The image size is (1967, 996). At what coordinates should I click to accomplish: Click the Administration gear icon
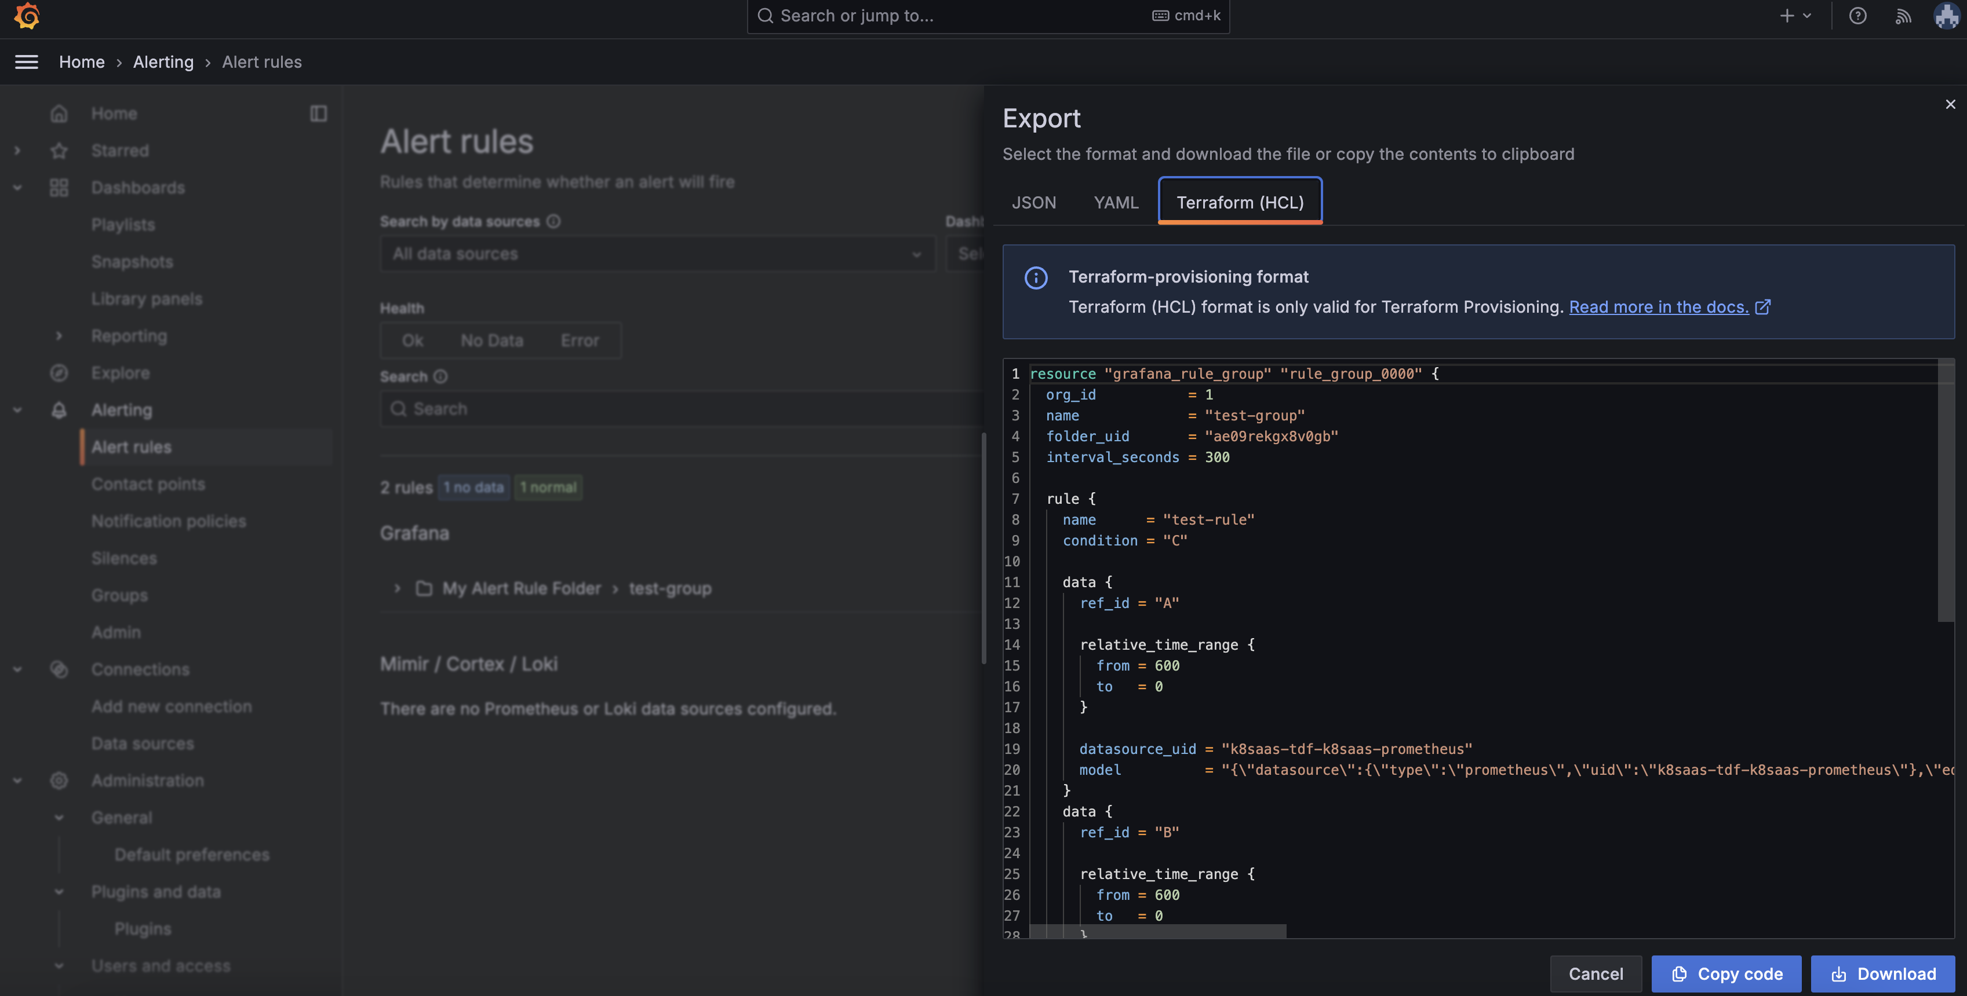[59, 781]
